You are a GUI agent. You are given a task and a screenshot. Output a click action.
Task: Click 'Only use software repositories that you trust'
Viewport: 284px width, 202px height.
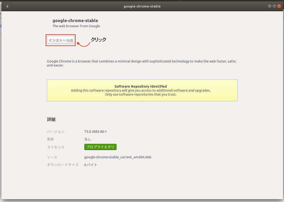[x=141, y=94]
